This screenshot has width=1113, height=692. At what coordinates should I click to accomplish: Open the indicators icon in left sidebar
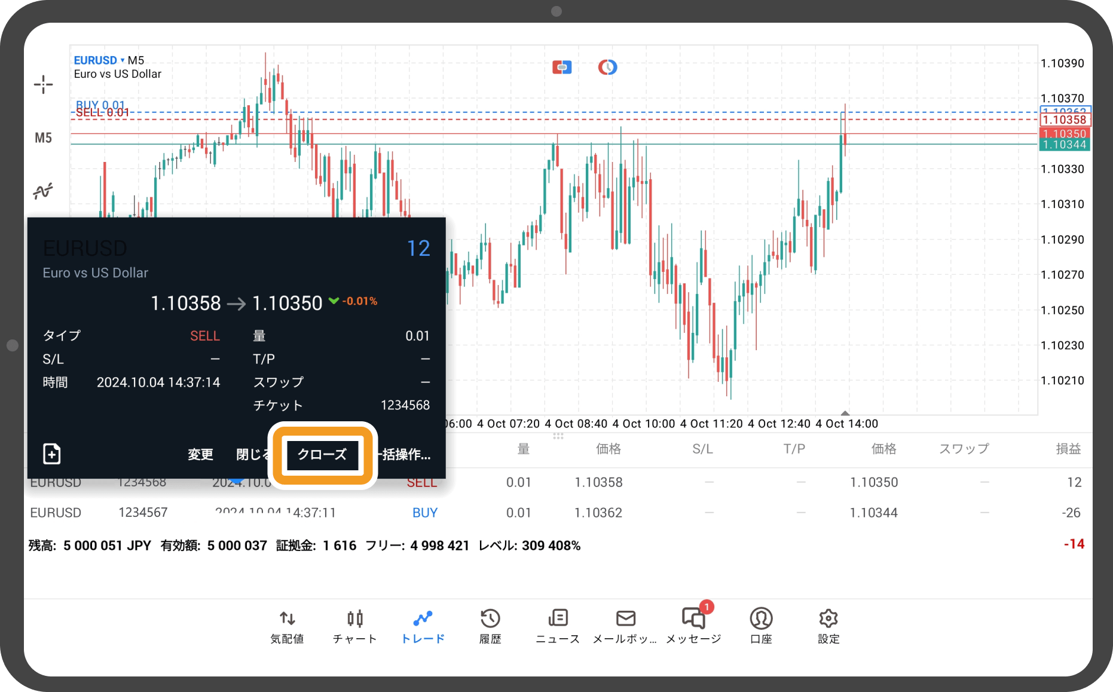click(43, 191)
